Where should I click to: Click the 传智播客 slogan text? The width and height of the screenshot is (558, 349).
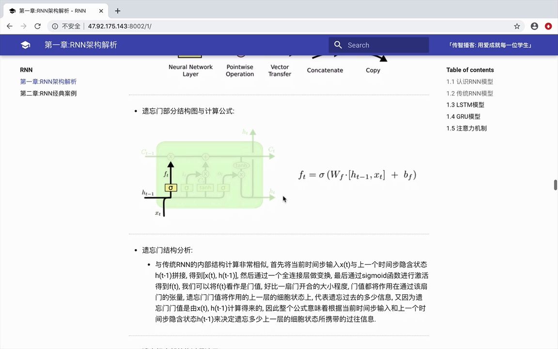pyautogui.click(x=491, y=45)
